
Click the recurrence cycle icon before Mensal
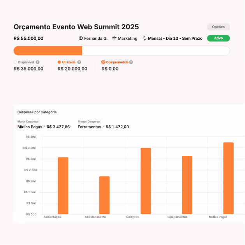(x=145, y=38)
